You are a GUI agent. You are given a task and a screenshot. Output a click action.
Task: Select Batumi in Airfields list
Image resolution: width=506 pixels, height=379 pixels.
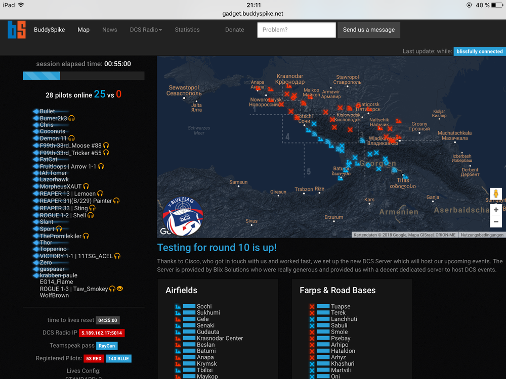pyautogui.click(x=206, y=351)
